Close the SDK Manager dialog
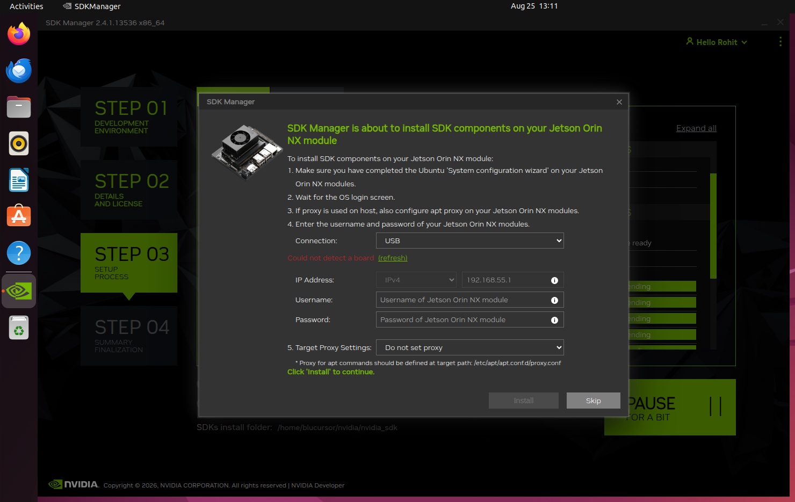The height and width of the screenshot is (502, 795). point(619,102)
